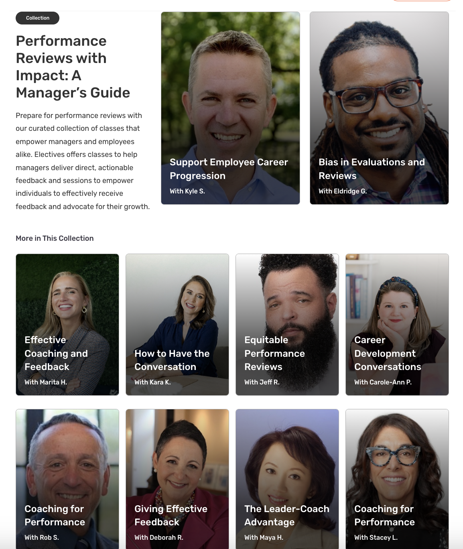Screen dimensions: 463x549
Task: Click the With Kara K. instructor label
Action: pyautogui.click(x=152, y=382)
